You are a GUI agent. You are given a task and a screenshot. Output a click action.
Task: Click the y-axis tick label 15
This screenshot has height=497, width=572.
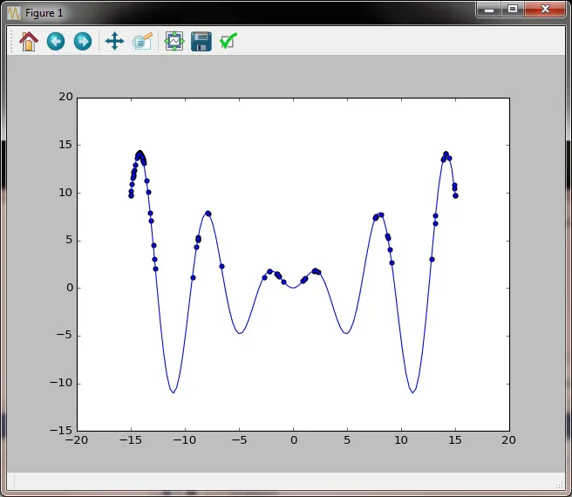point(65,145)
